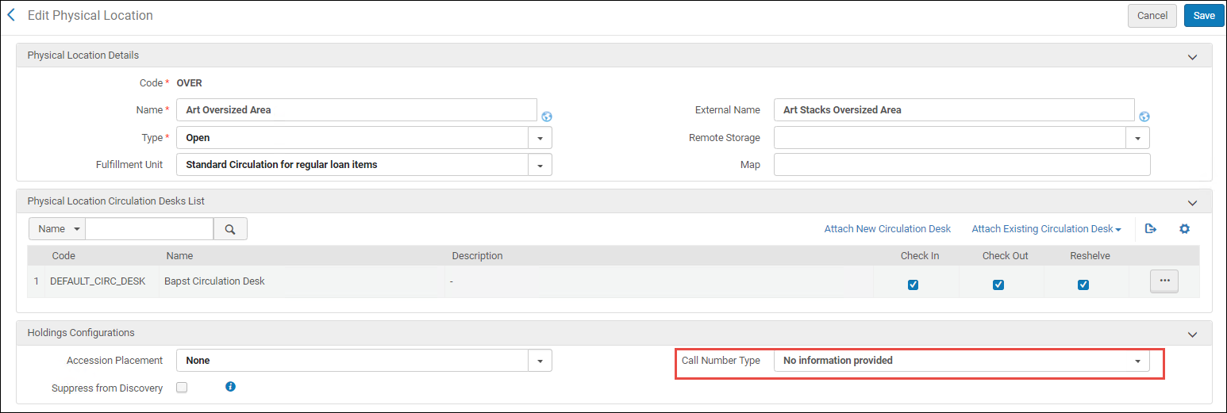Open the Call Number Type dropdown
The width and height of the screenshot is (1227, 413).
pos(962,361)
